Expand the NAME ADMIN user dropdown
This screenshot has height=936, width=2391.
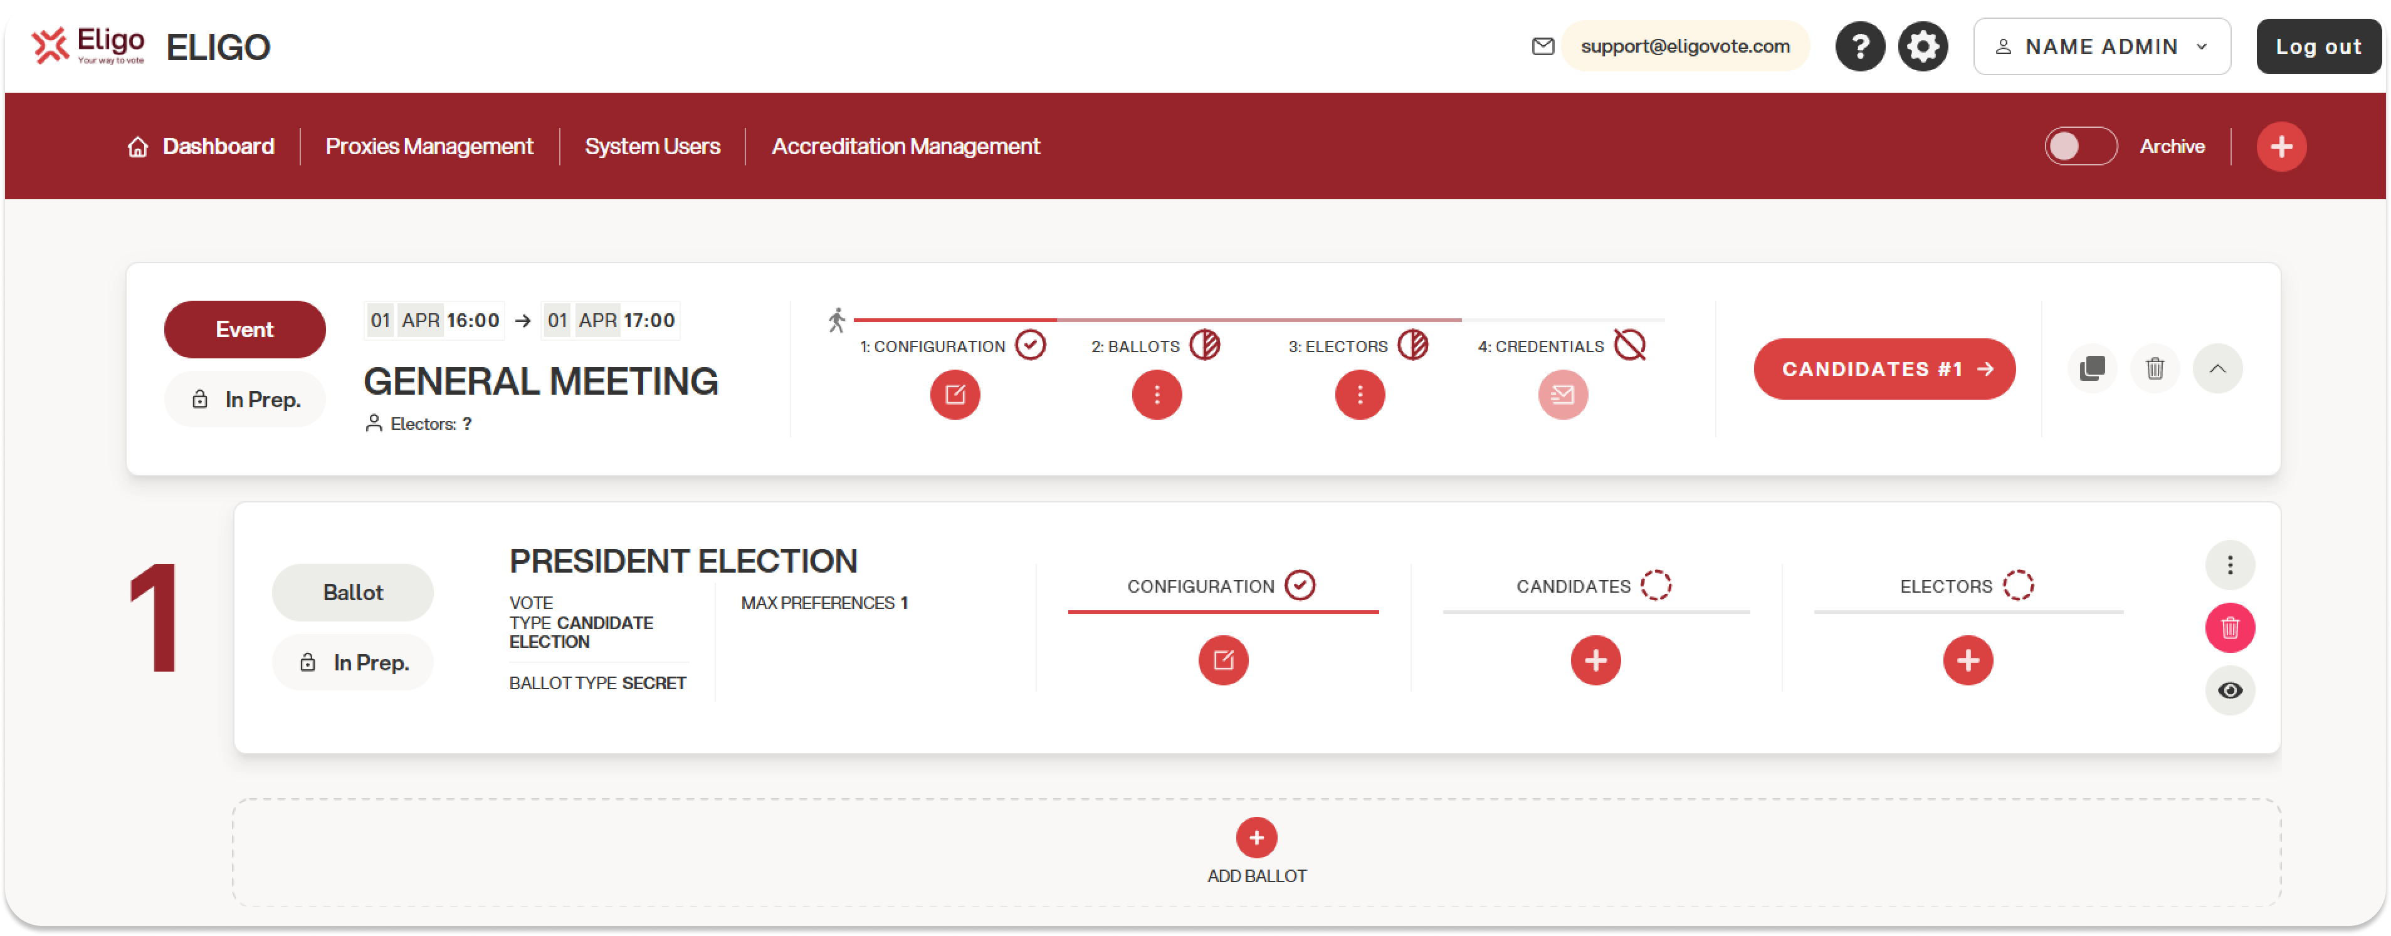[2101, 46]
